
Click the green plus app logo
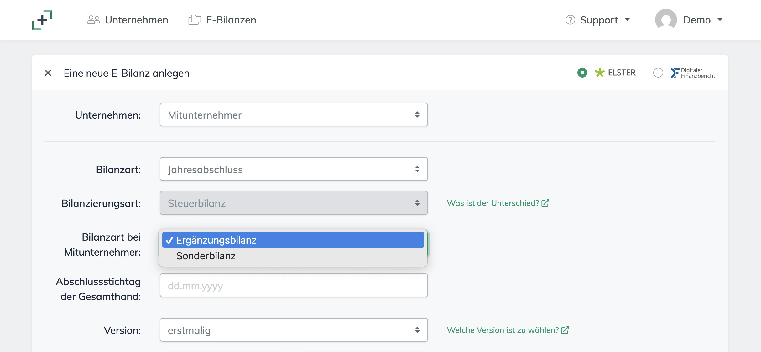click(42, 20)
